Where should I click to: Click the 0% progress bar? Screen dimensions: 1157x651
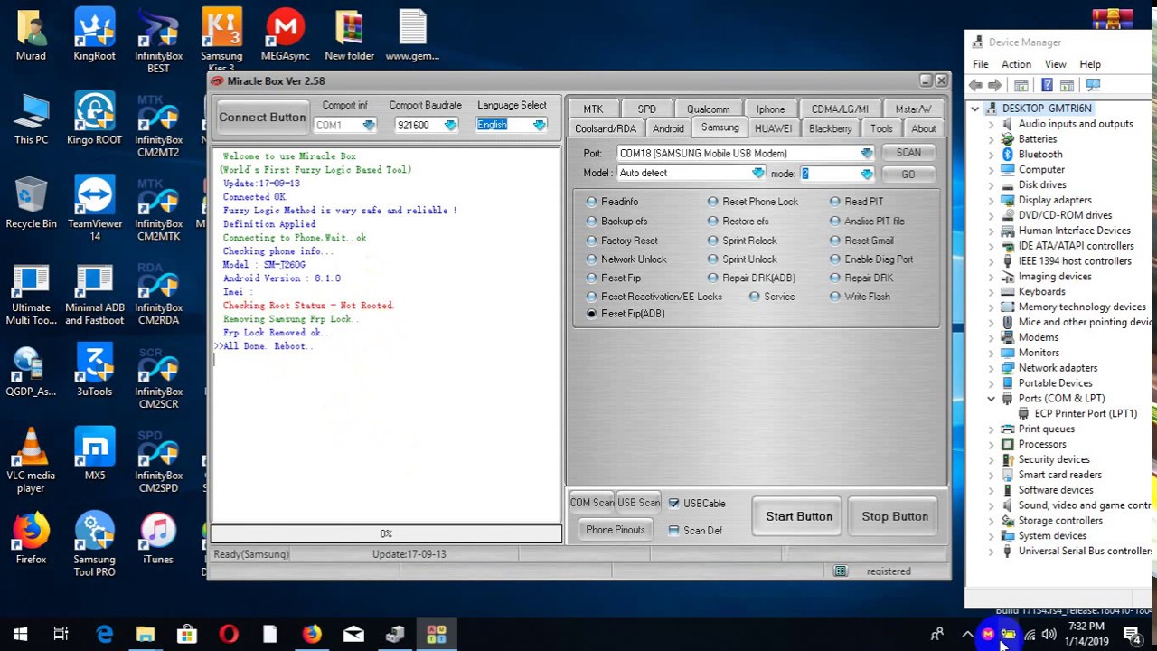386,534
